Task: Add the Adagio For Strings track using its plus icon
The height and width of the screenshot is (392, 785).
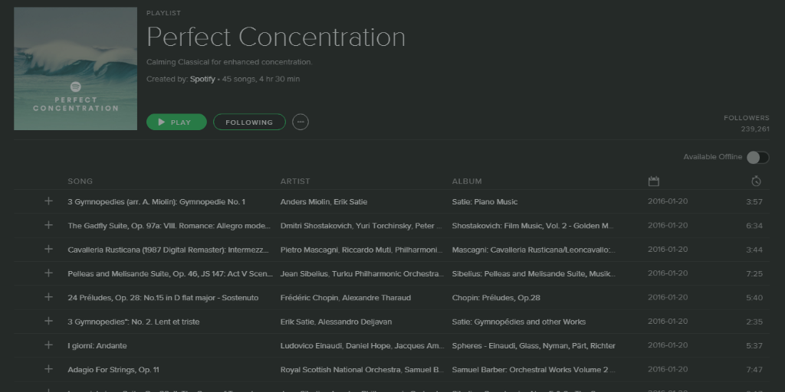Action: click(x=48, y=369)
